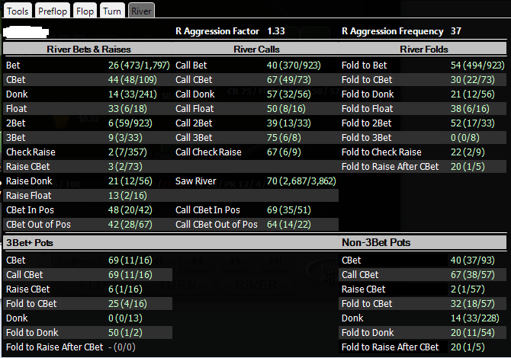Select the Bet stat row

click(x=88, y=65)
